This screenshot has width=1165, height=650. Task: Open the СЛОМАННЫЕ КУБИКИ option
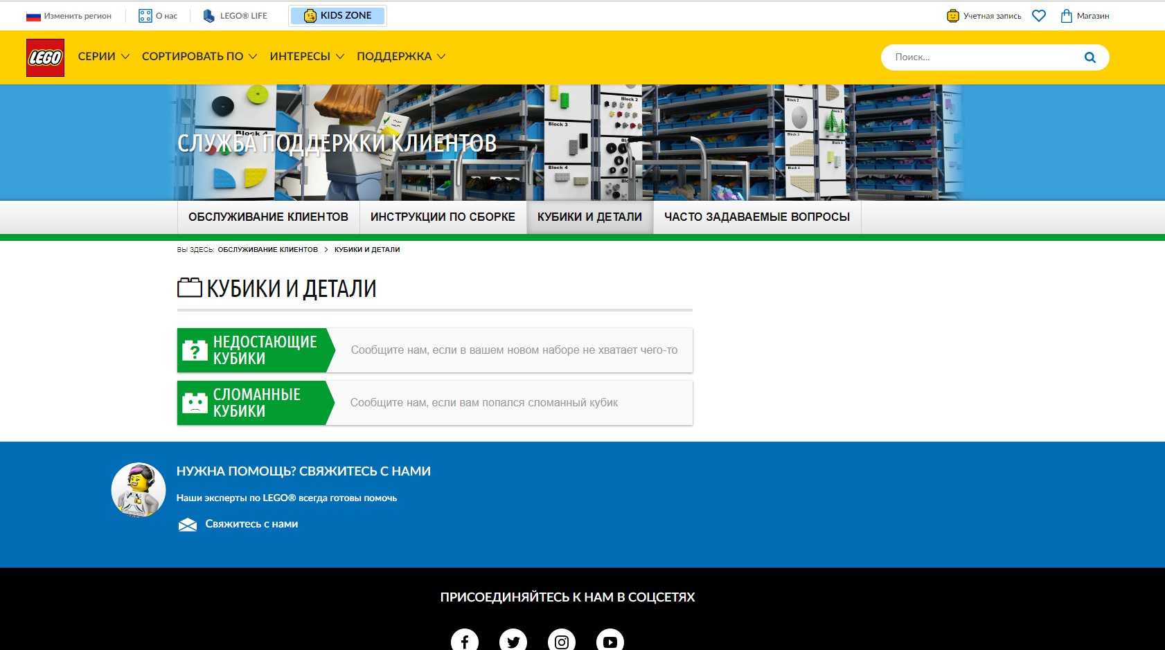point(435,403)
